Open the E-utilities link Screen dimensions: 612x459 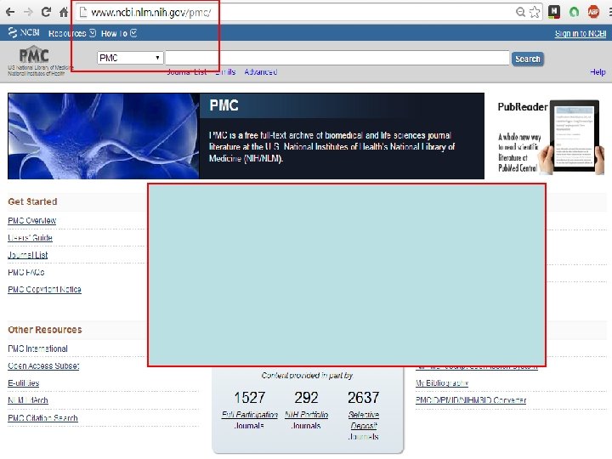coord(24,383)
